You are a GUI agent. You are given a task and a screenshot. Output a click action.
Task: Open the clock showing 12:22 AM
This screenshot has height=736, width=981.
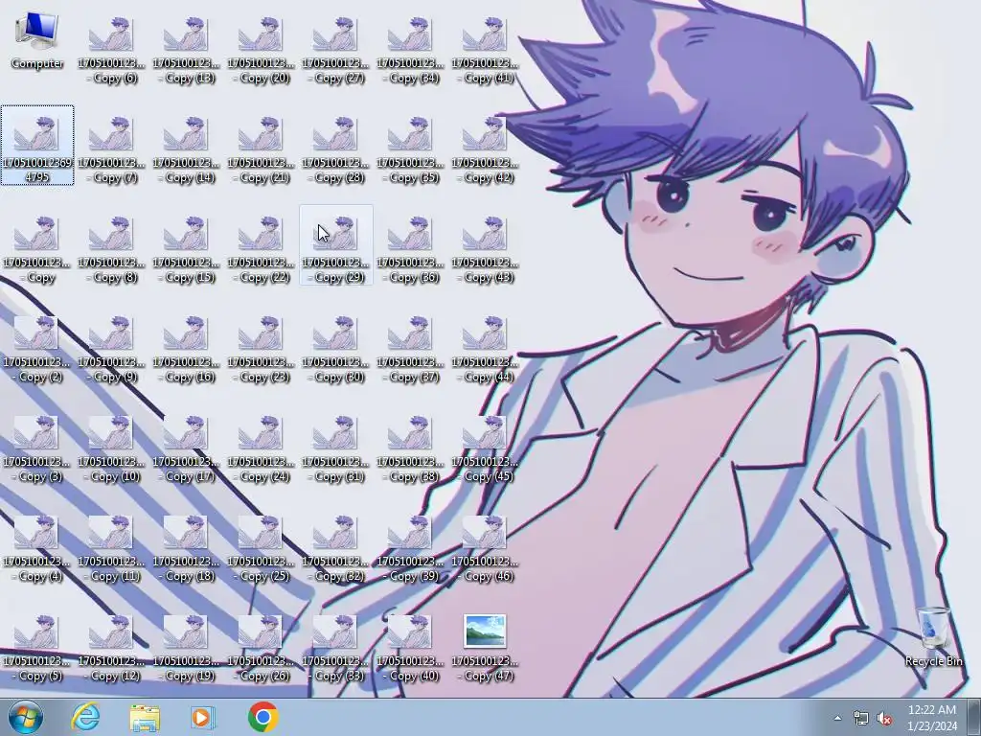tap(931, 717)
